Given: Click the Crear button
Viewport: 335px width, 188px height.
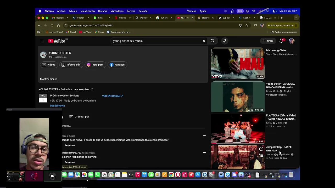Looking at the screenshot, I should pos(268,41).
